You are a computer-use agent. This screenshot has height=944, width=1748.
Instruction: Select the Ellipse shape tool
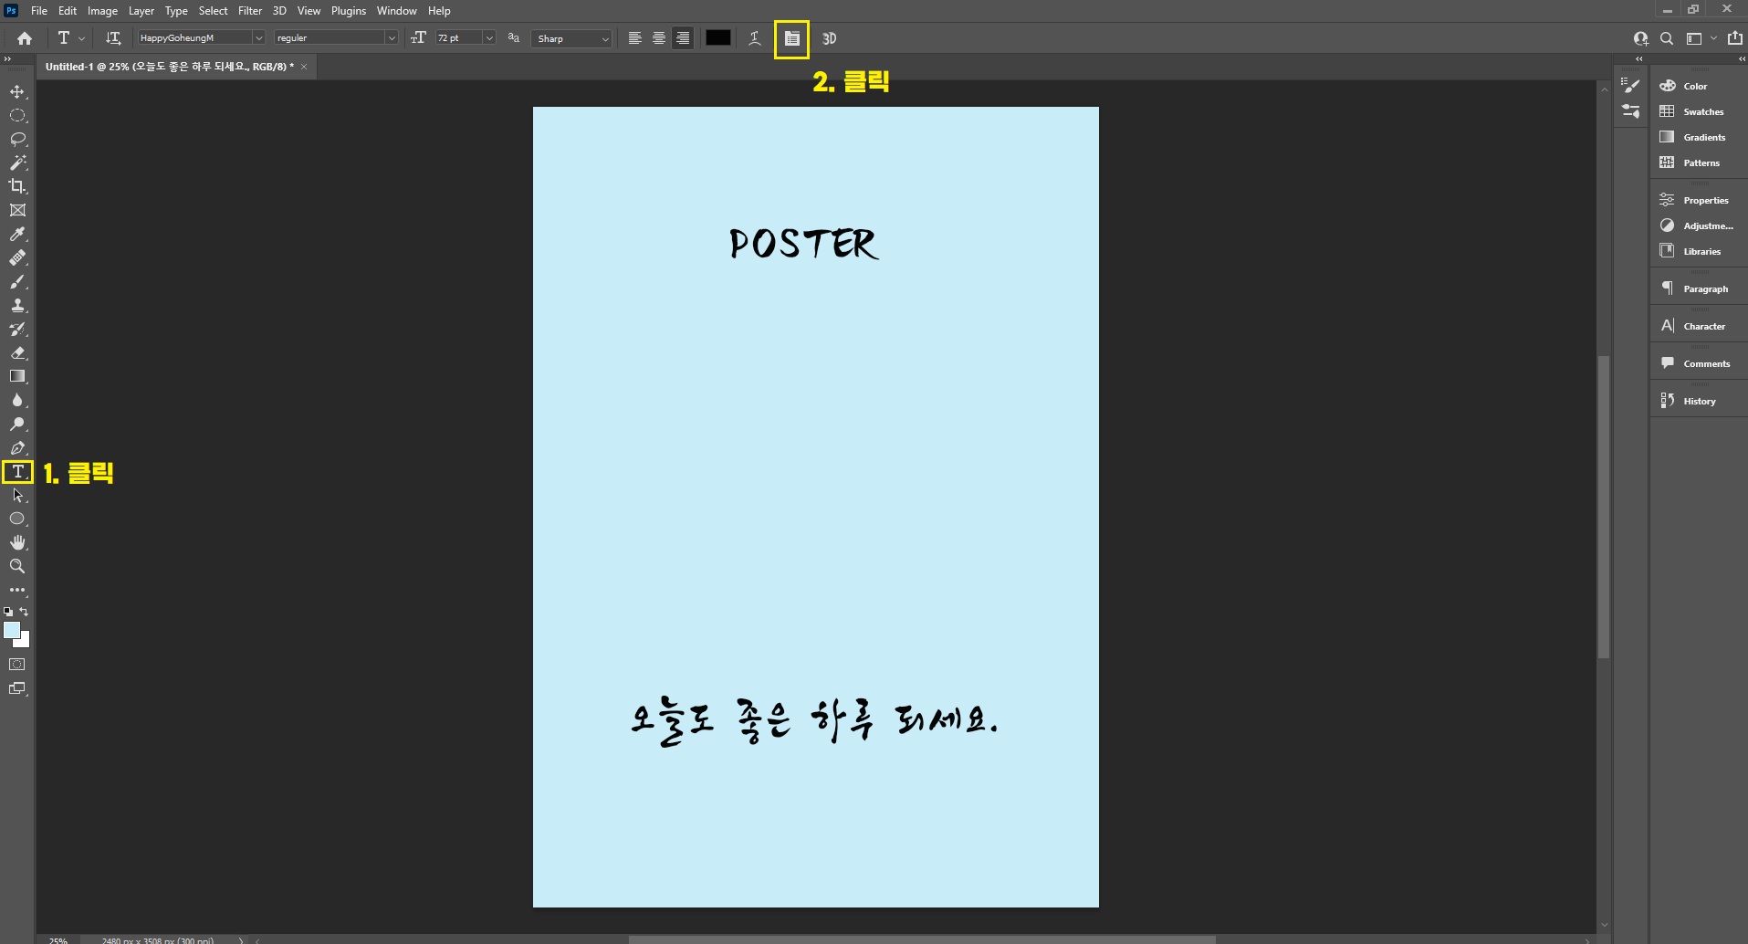(x=17, y=519)
